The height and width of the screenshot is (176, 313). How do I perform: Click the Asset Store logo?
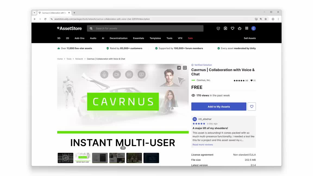click(x=69, y=28)
